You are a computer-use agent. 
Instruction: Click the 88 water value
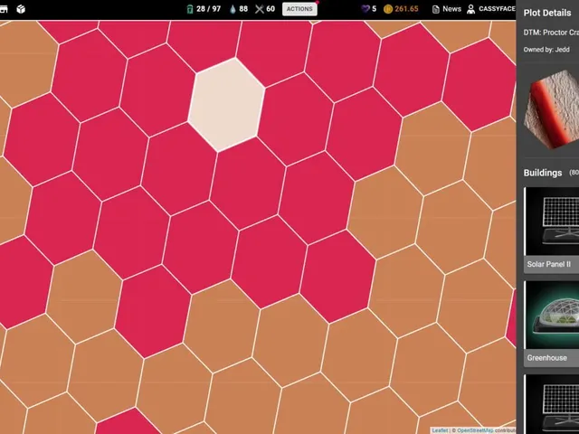click(243, 9)
